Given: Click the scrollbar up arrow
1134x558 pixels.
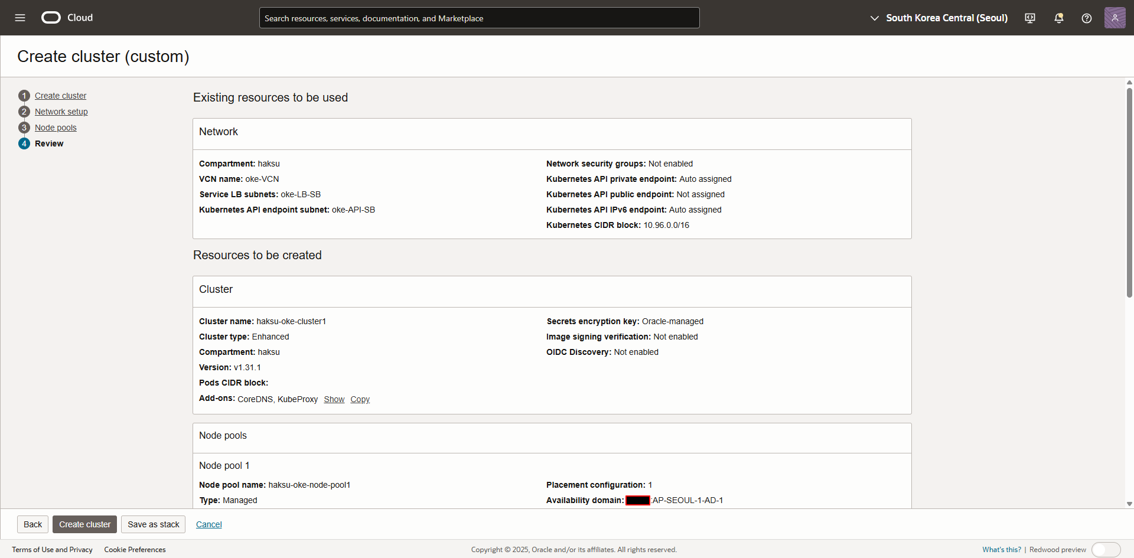Looking at the screenshot, I should pos(1129,83).
